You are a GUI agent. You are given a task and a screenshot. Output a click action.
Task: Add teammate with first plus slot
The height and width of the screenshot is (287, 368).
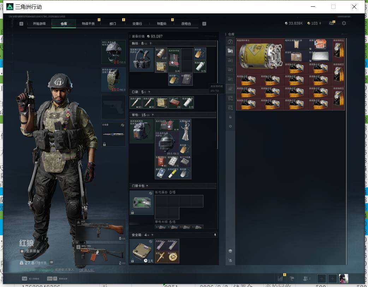(x=321, y=279)
